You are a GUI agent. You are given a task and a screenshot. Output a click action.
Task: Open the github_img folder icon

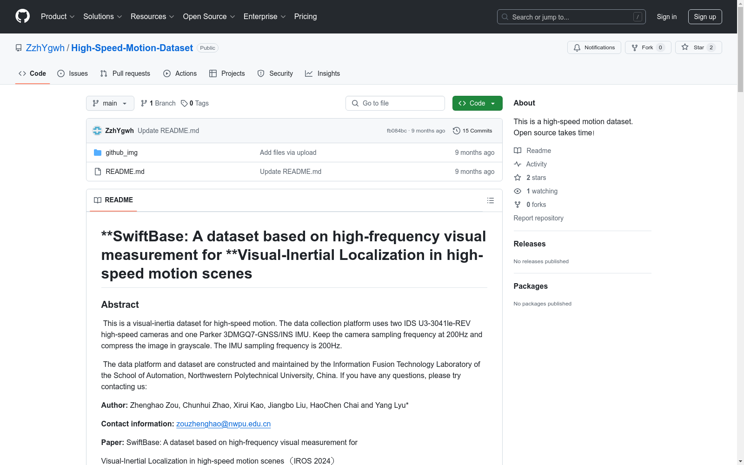pos(98,153)
